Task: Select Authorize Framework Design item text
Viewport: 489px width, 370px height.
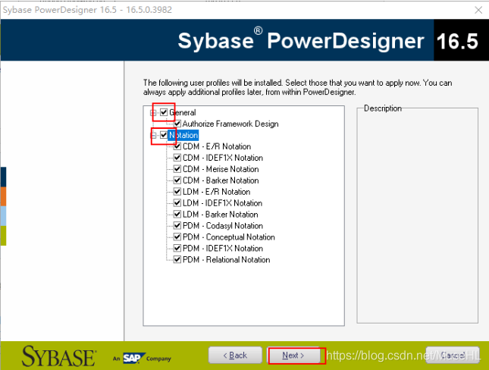Action: click(x=230, y=124)
